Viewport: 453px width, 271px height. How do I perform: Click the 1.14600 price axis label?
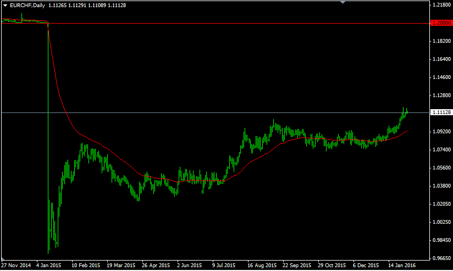pos(441,77)
